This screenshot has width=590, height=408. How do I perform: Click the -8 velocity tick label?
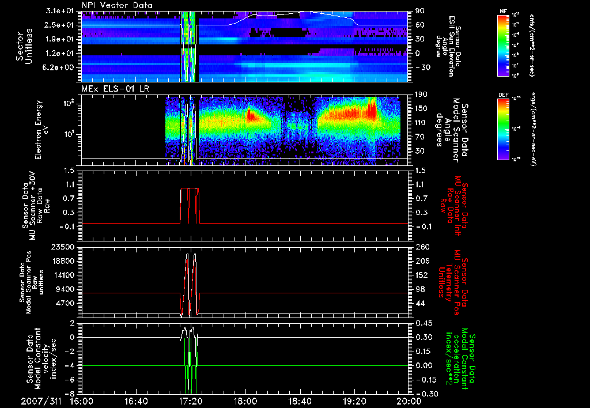(x=70, y=394)
